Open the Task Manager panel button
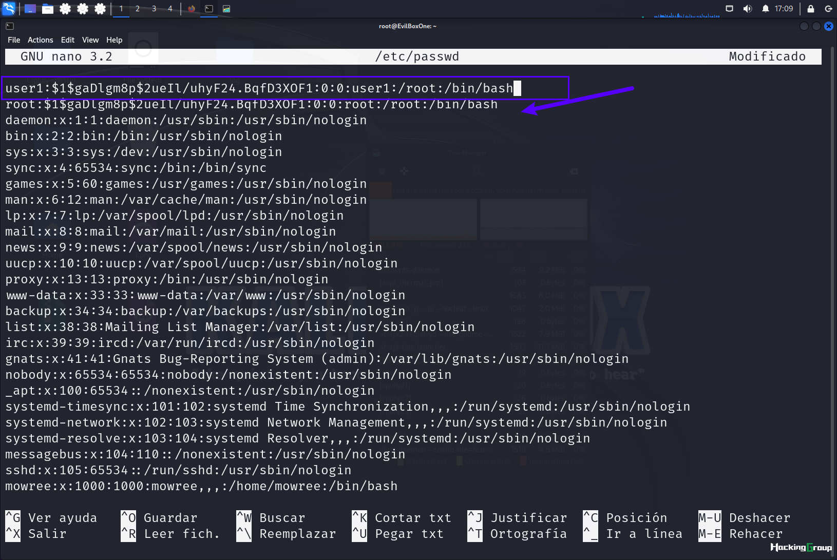 [x=226, y=9]
